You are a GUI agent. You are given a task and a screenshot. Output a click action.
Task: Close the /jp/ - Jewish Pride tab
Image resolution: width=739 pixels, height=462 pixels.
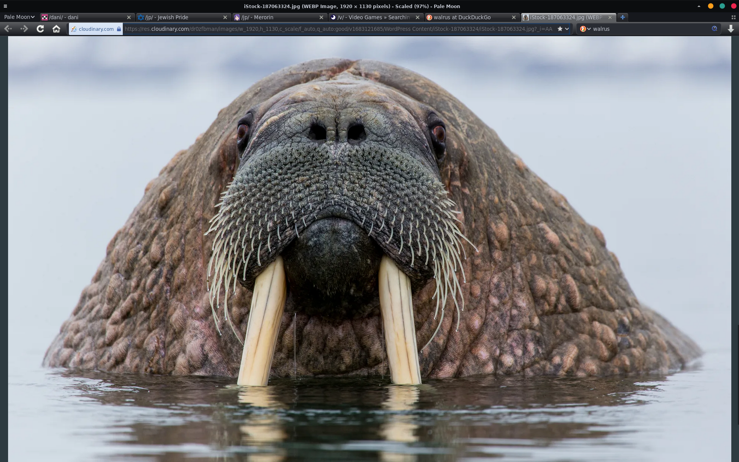click(x=225, y=17)
